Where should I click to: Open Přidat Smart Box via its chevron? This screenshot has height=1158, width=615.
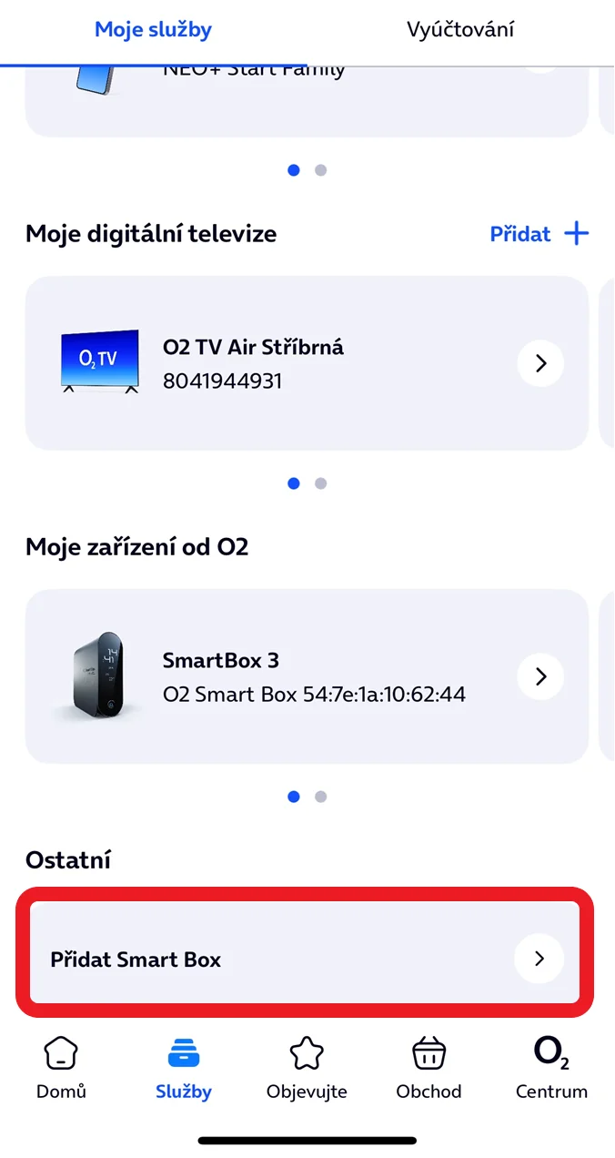coord(539,958)
